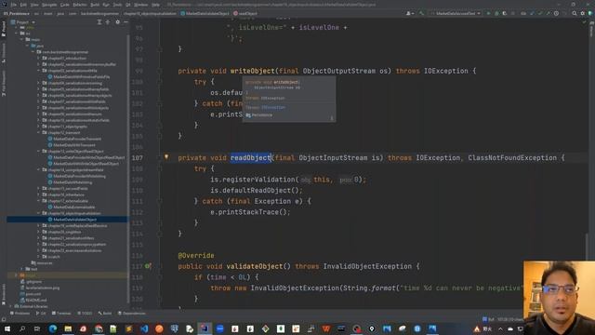Expand the chapter20_singleton folder
Image resolution: width=595 pixels, height=335 pixels.
pyautogui.click(x=39, y=232)
